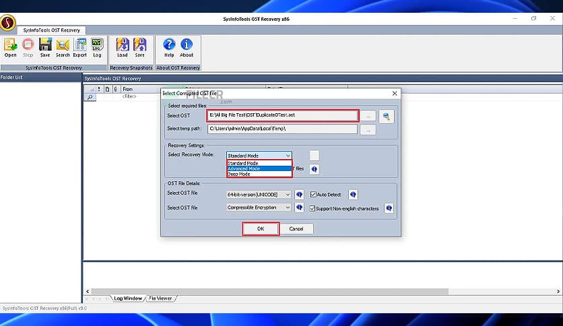Open the Log toolbar icon
The height and width of the screenshot is (326, 563).
click(x=97, y=47)
